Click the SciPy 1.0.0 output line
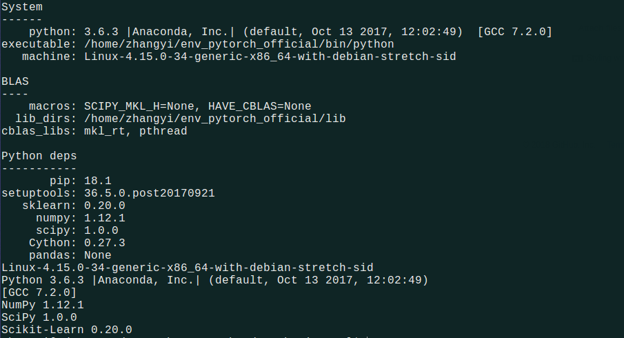This screenshot has width=624, height=338. click(x=39, y=317)
